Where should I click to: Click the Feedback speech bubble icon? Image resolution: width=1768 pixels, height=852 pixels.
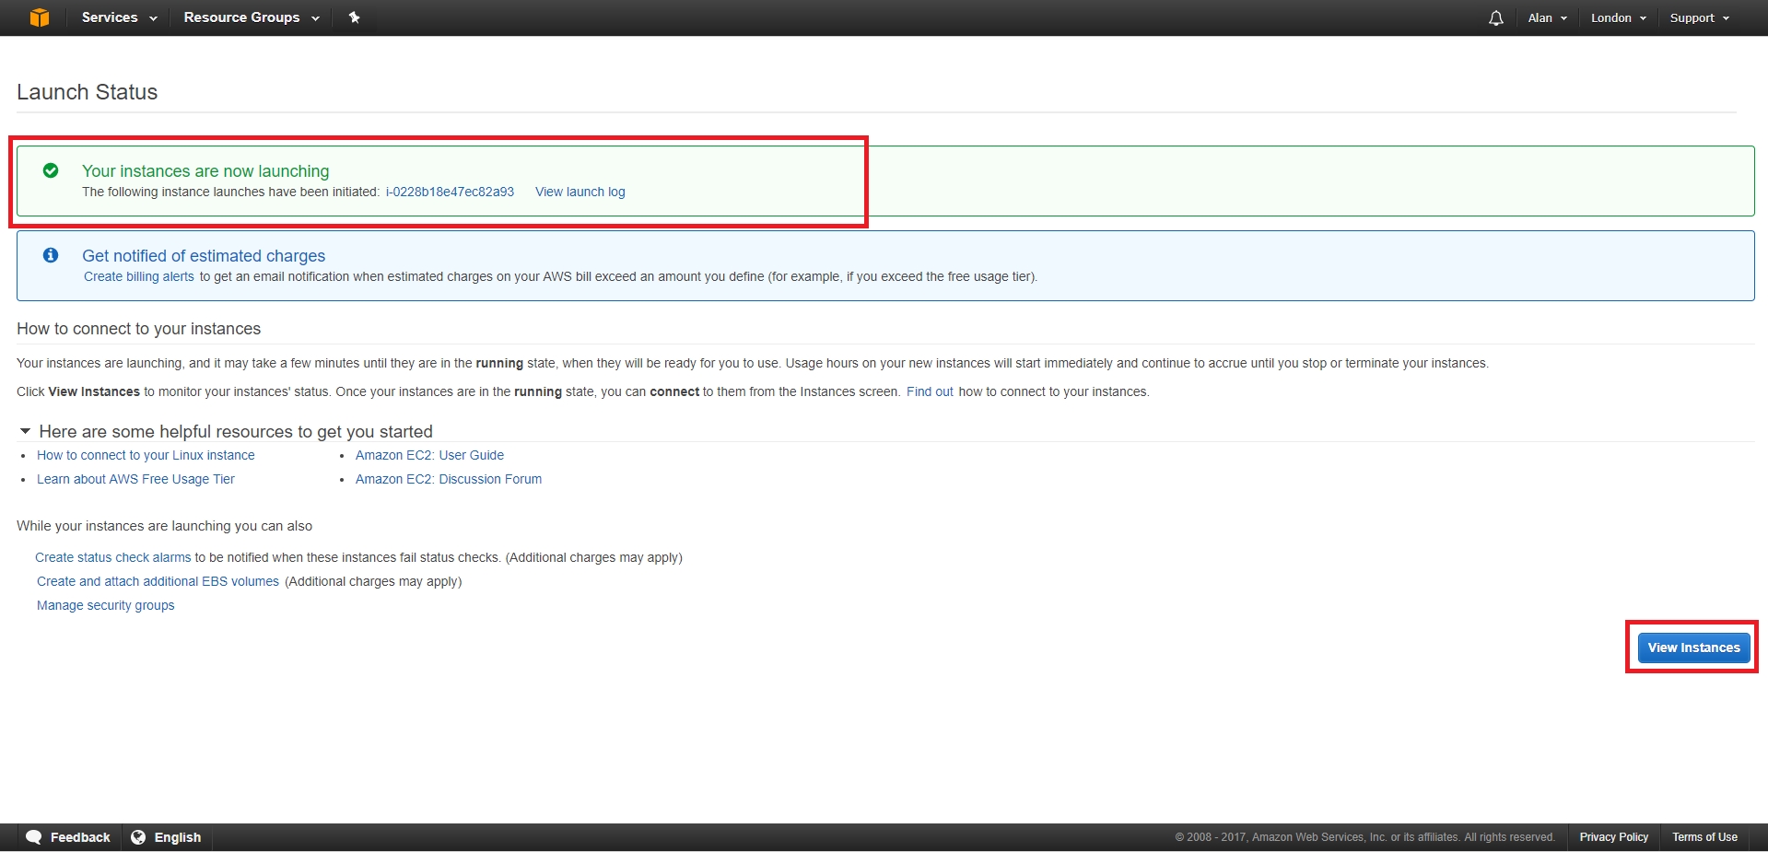click(x=34, y=837)
